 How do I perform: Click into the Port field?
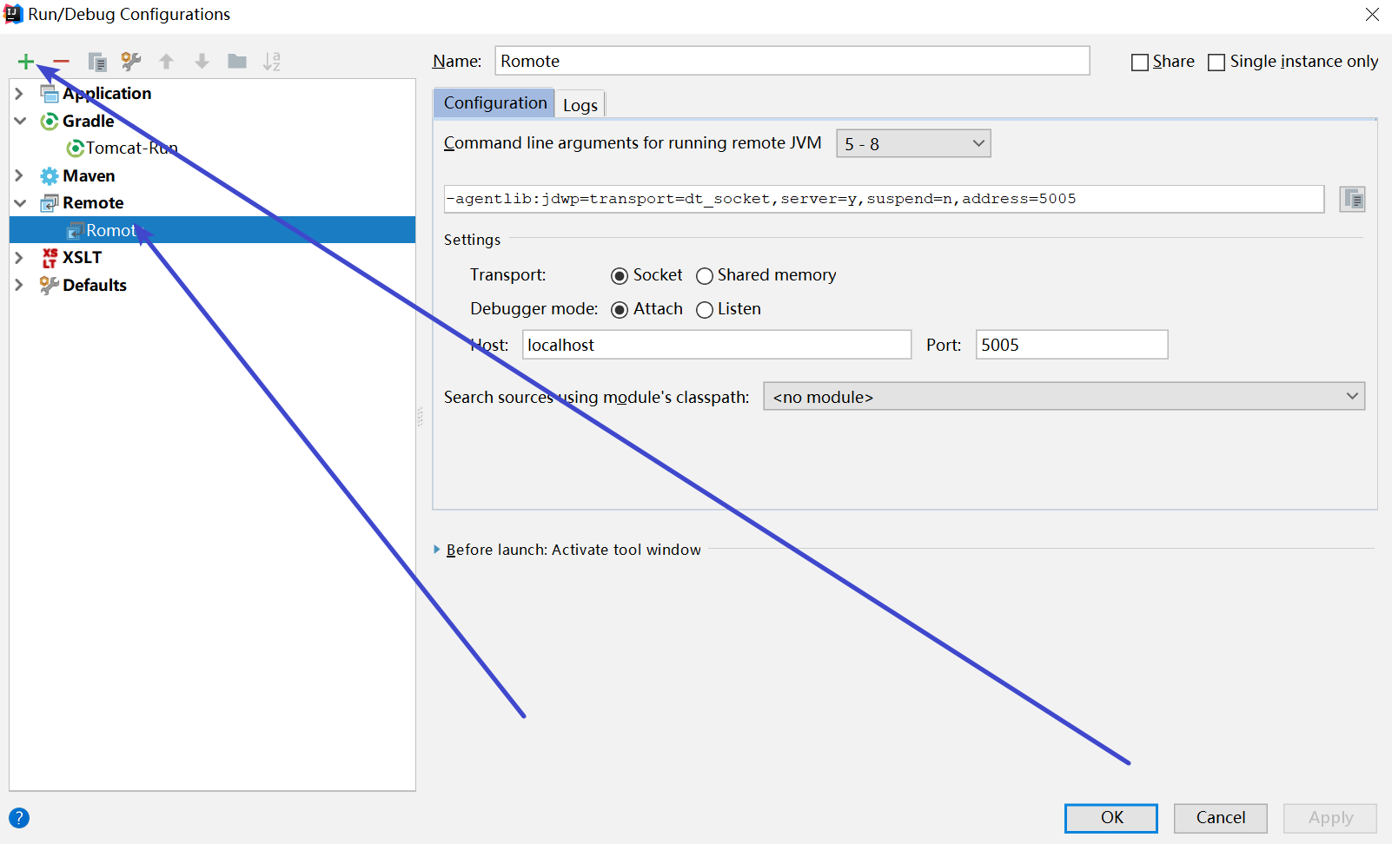pyautogui.click(x=1071, y=345)
